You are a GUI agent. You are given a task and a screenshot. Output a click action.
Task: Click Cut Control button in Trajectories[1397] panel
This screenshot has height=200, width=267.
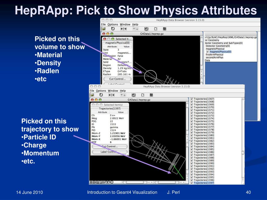[110, 146]
